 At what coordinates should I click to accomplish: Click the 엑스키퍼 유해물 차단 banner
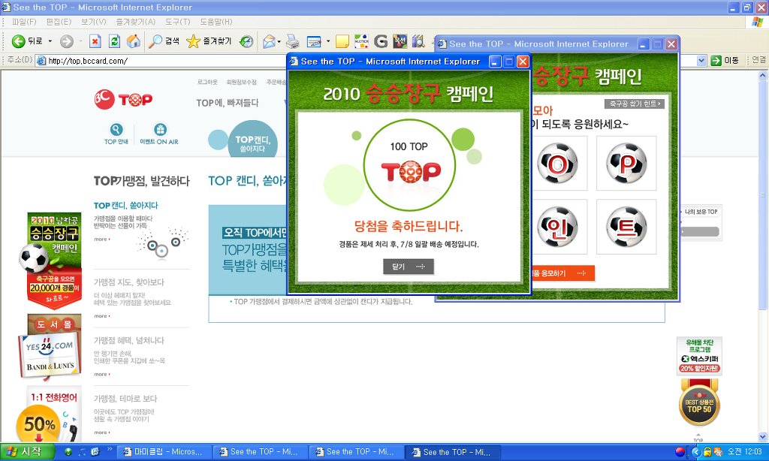click(699, 356)
